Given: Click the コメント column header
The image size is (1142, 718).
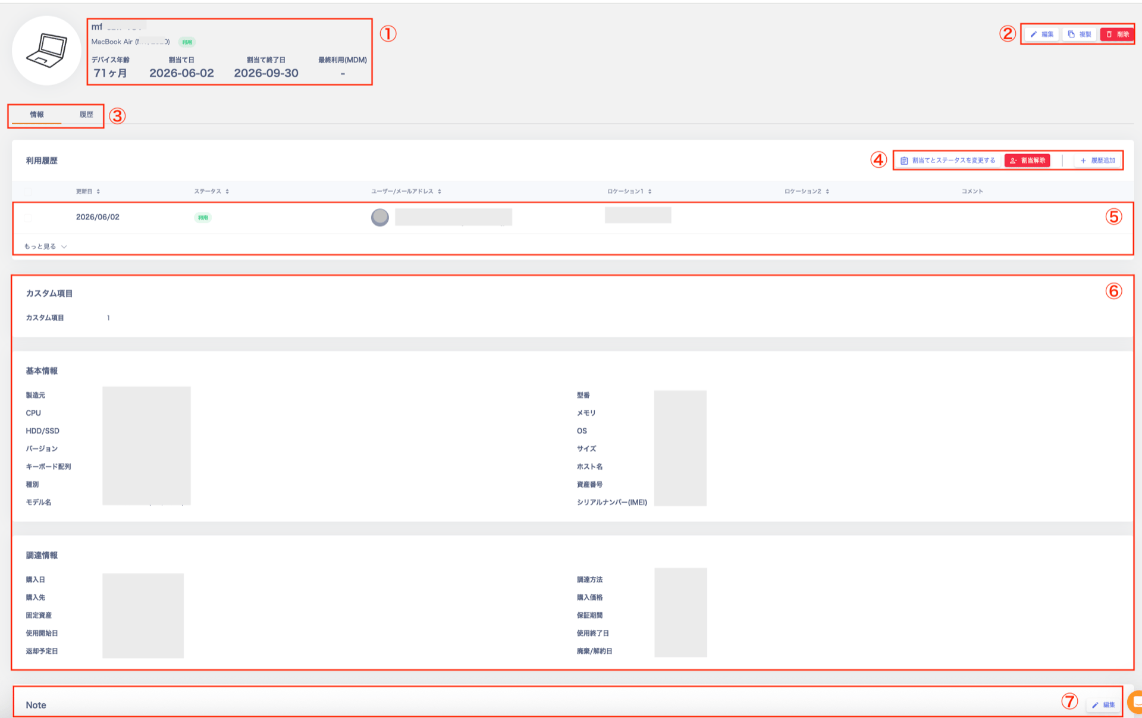Looking at the screenshot, I should point(972,192).
